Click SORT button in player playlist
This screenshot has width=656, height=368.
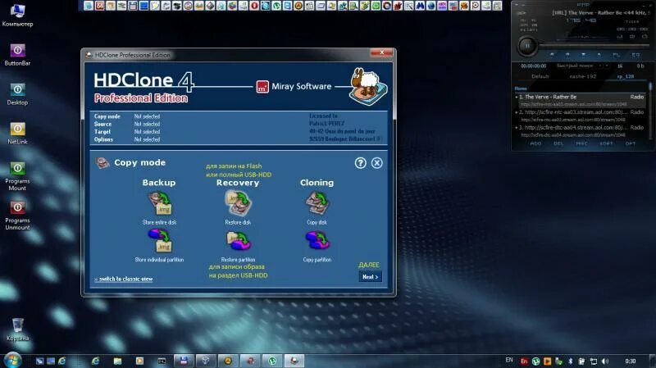pyautogui.click(x=606, y=144)
